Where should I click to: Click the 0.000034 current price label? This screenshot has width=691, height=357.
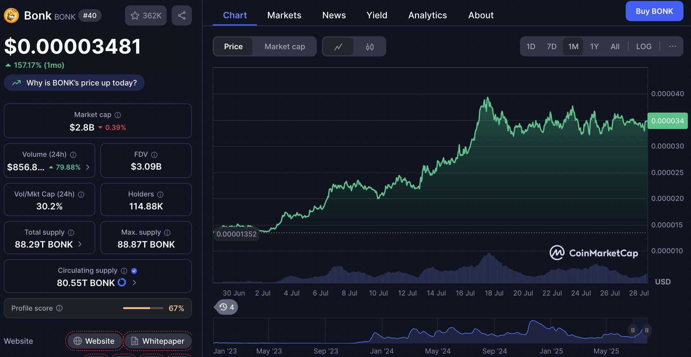pyautogui.click(x=667, y=121)
